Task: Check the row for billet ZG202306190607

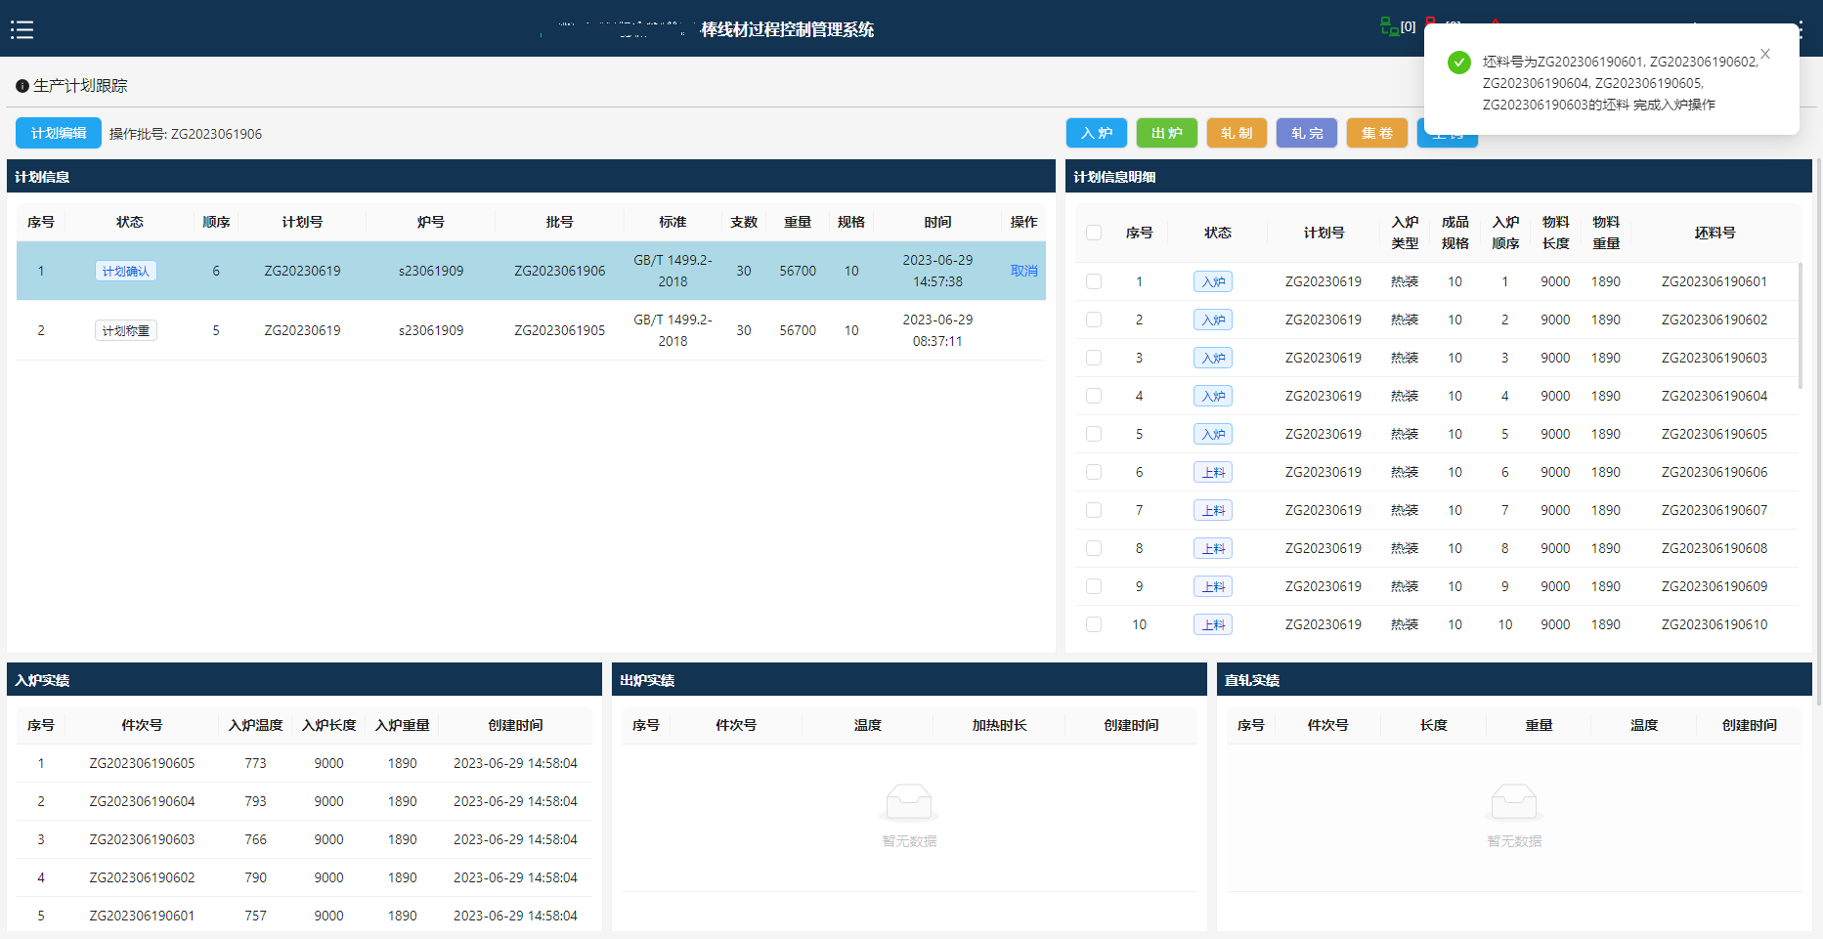Action: (1094, 510)
